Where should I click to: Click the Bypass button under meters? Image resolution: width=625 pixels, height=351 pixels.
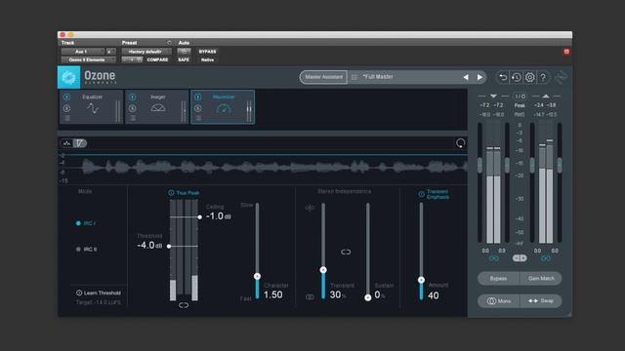498,279
